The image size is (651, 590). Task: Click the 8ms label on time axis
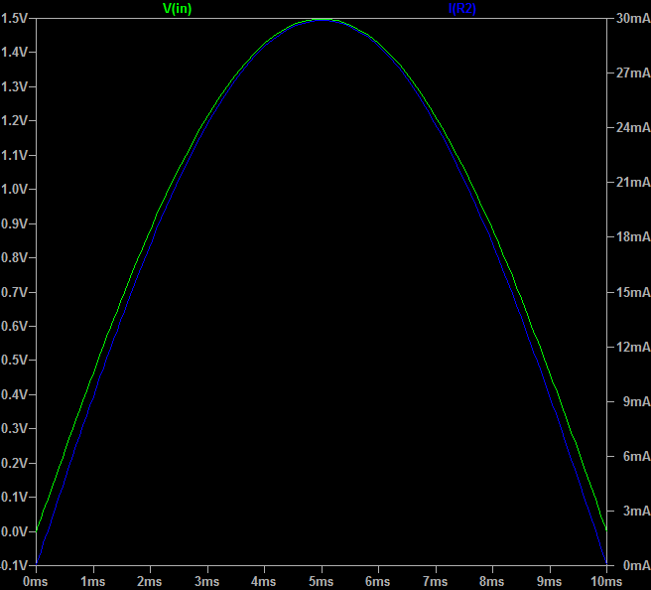(491, 580)
